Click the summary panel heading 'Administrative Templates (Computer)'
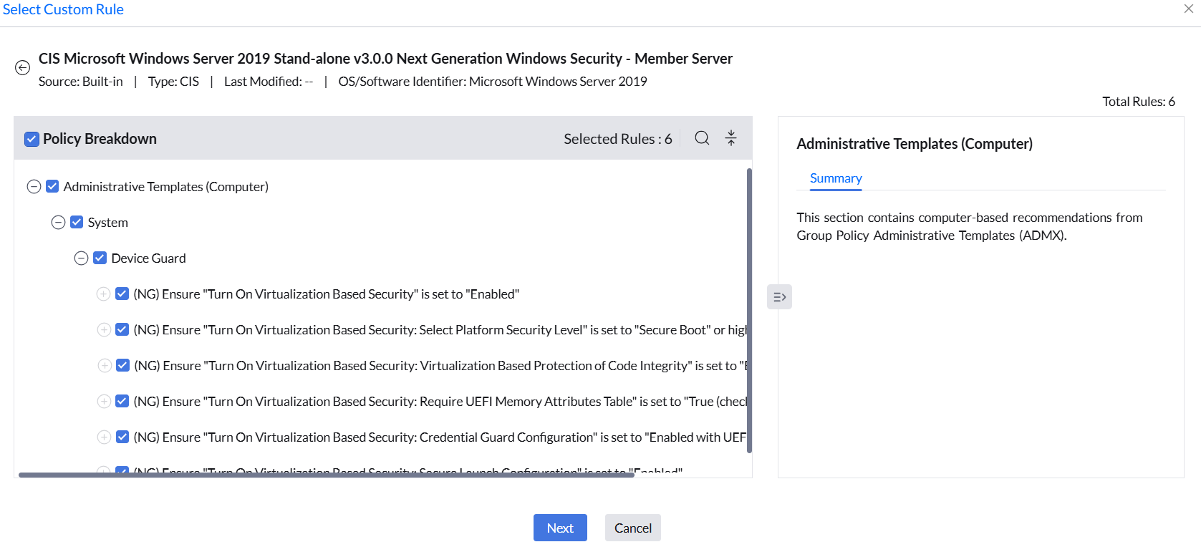Viewport: 1201px width, 552px height. pyautogui.click(x=915, y=143)
